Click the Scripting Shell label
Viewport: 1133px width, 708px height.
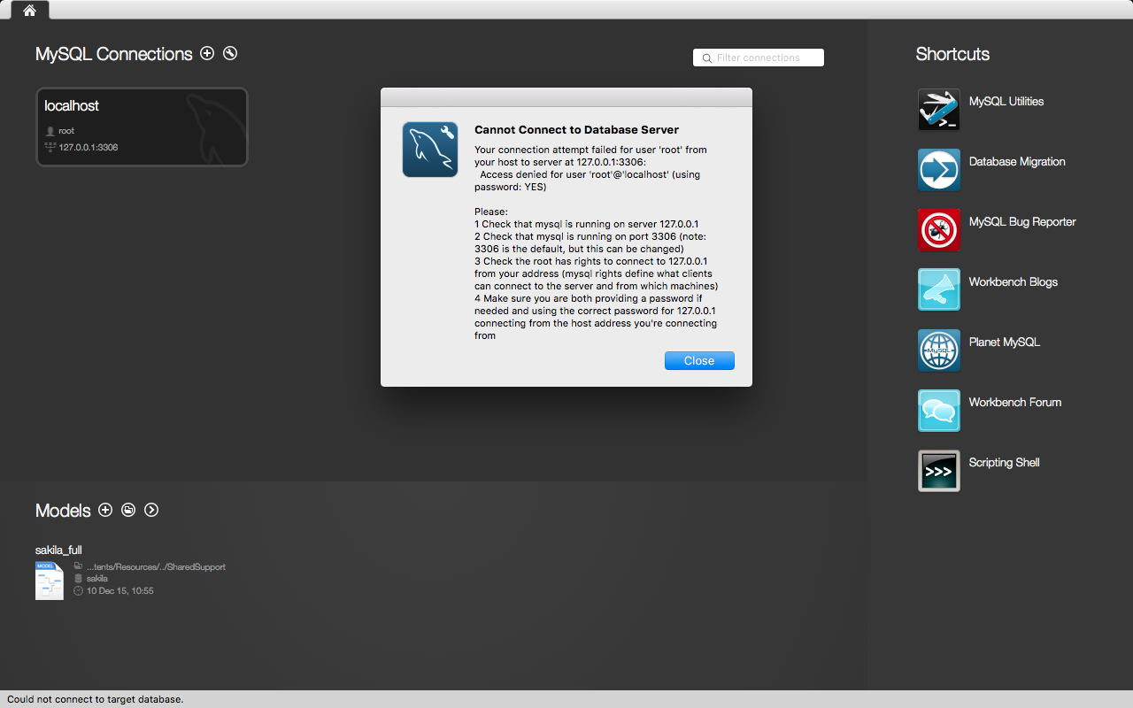click(1005, 463)
